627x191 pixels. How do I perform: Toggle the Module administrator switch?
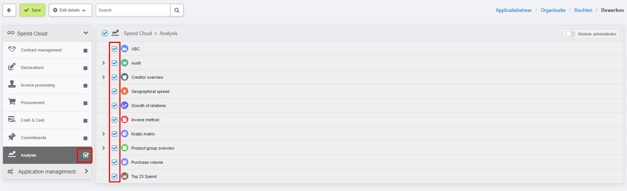click(x=570, y=34)
